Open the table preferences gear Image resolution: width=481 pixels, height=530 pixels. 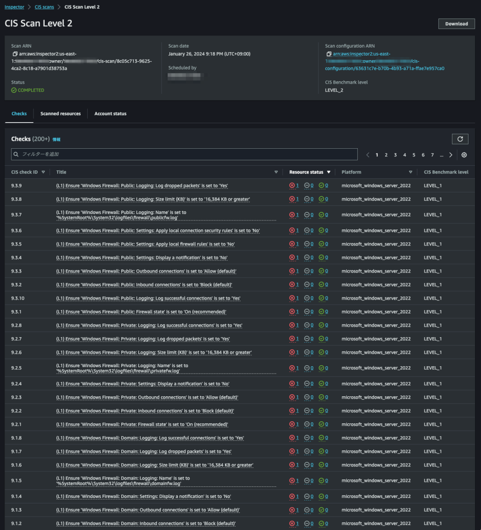click(x=463, y=154)
